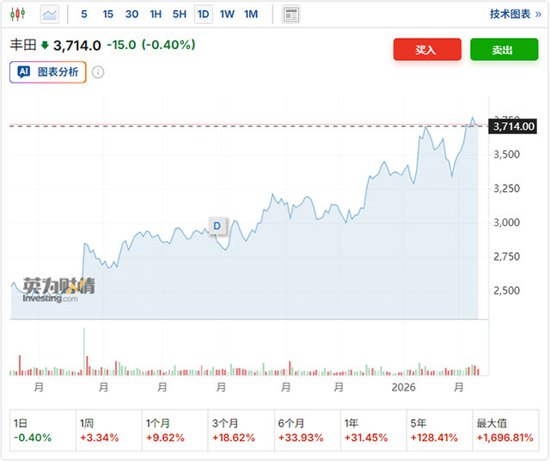
Task: Switch to 5H interval
Action: pyautogui.click(x=179, y=14)
